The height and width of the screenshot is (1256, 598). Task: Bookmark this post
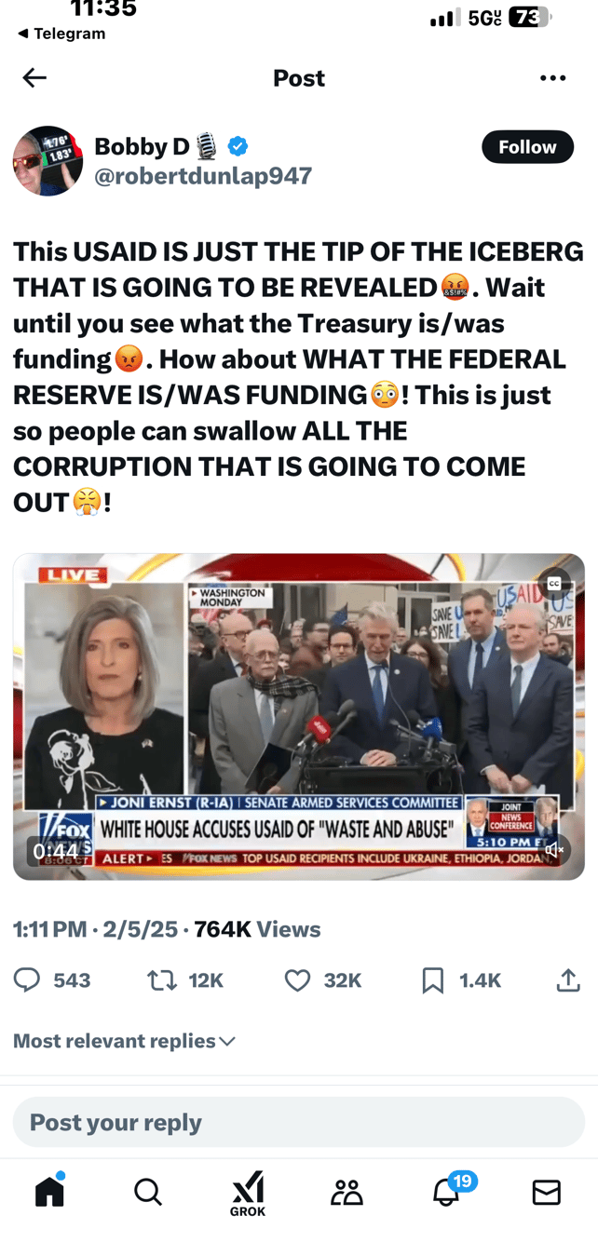(433, 979)
